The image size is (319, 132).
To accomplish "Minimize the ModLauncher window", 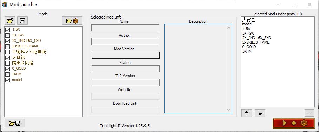I will pos(278,5).
